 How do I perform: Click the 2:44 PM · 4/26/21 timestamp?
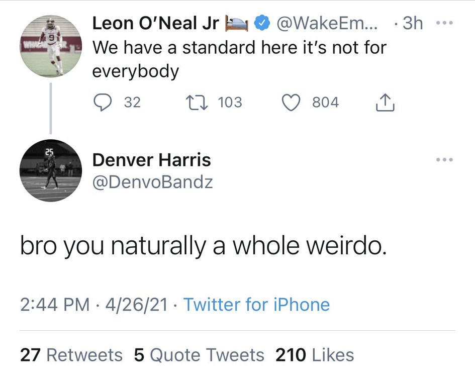coord(93,305)
